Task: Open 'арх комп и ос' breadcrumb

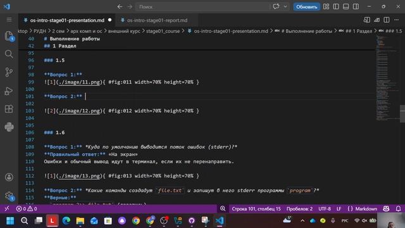Action: click(x=86, y=31)
